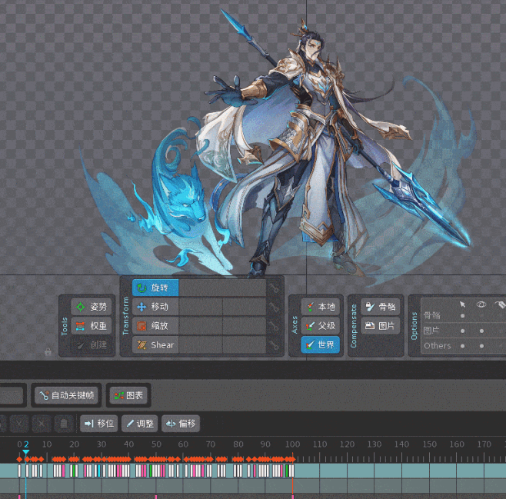
Task: Click the orange key diamond at frame 0
Action: pyautogui.click(x=19, y=459)
